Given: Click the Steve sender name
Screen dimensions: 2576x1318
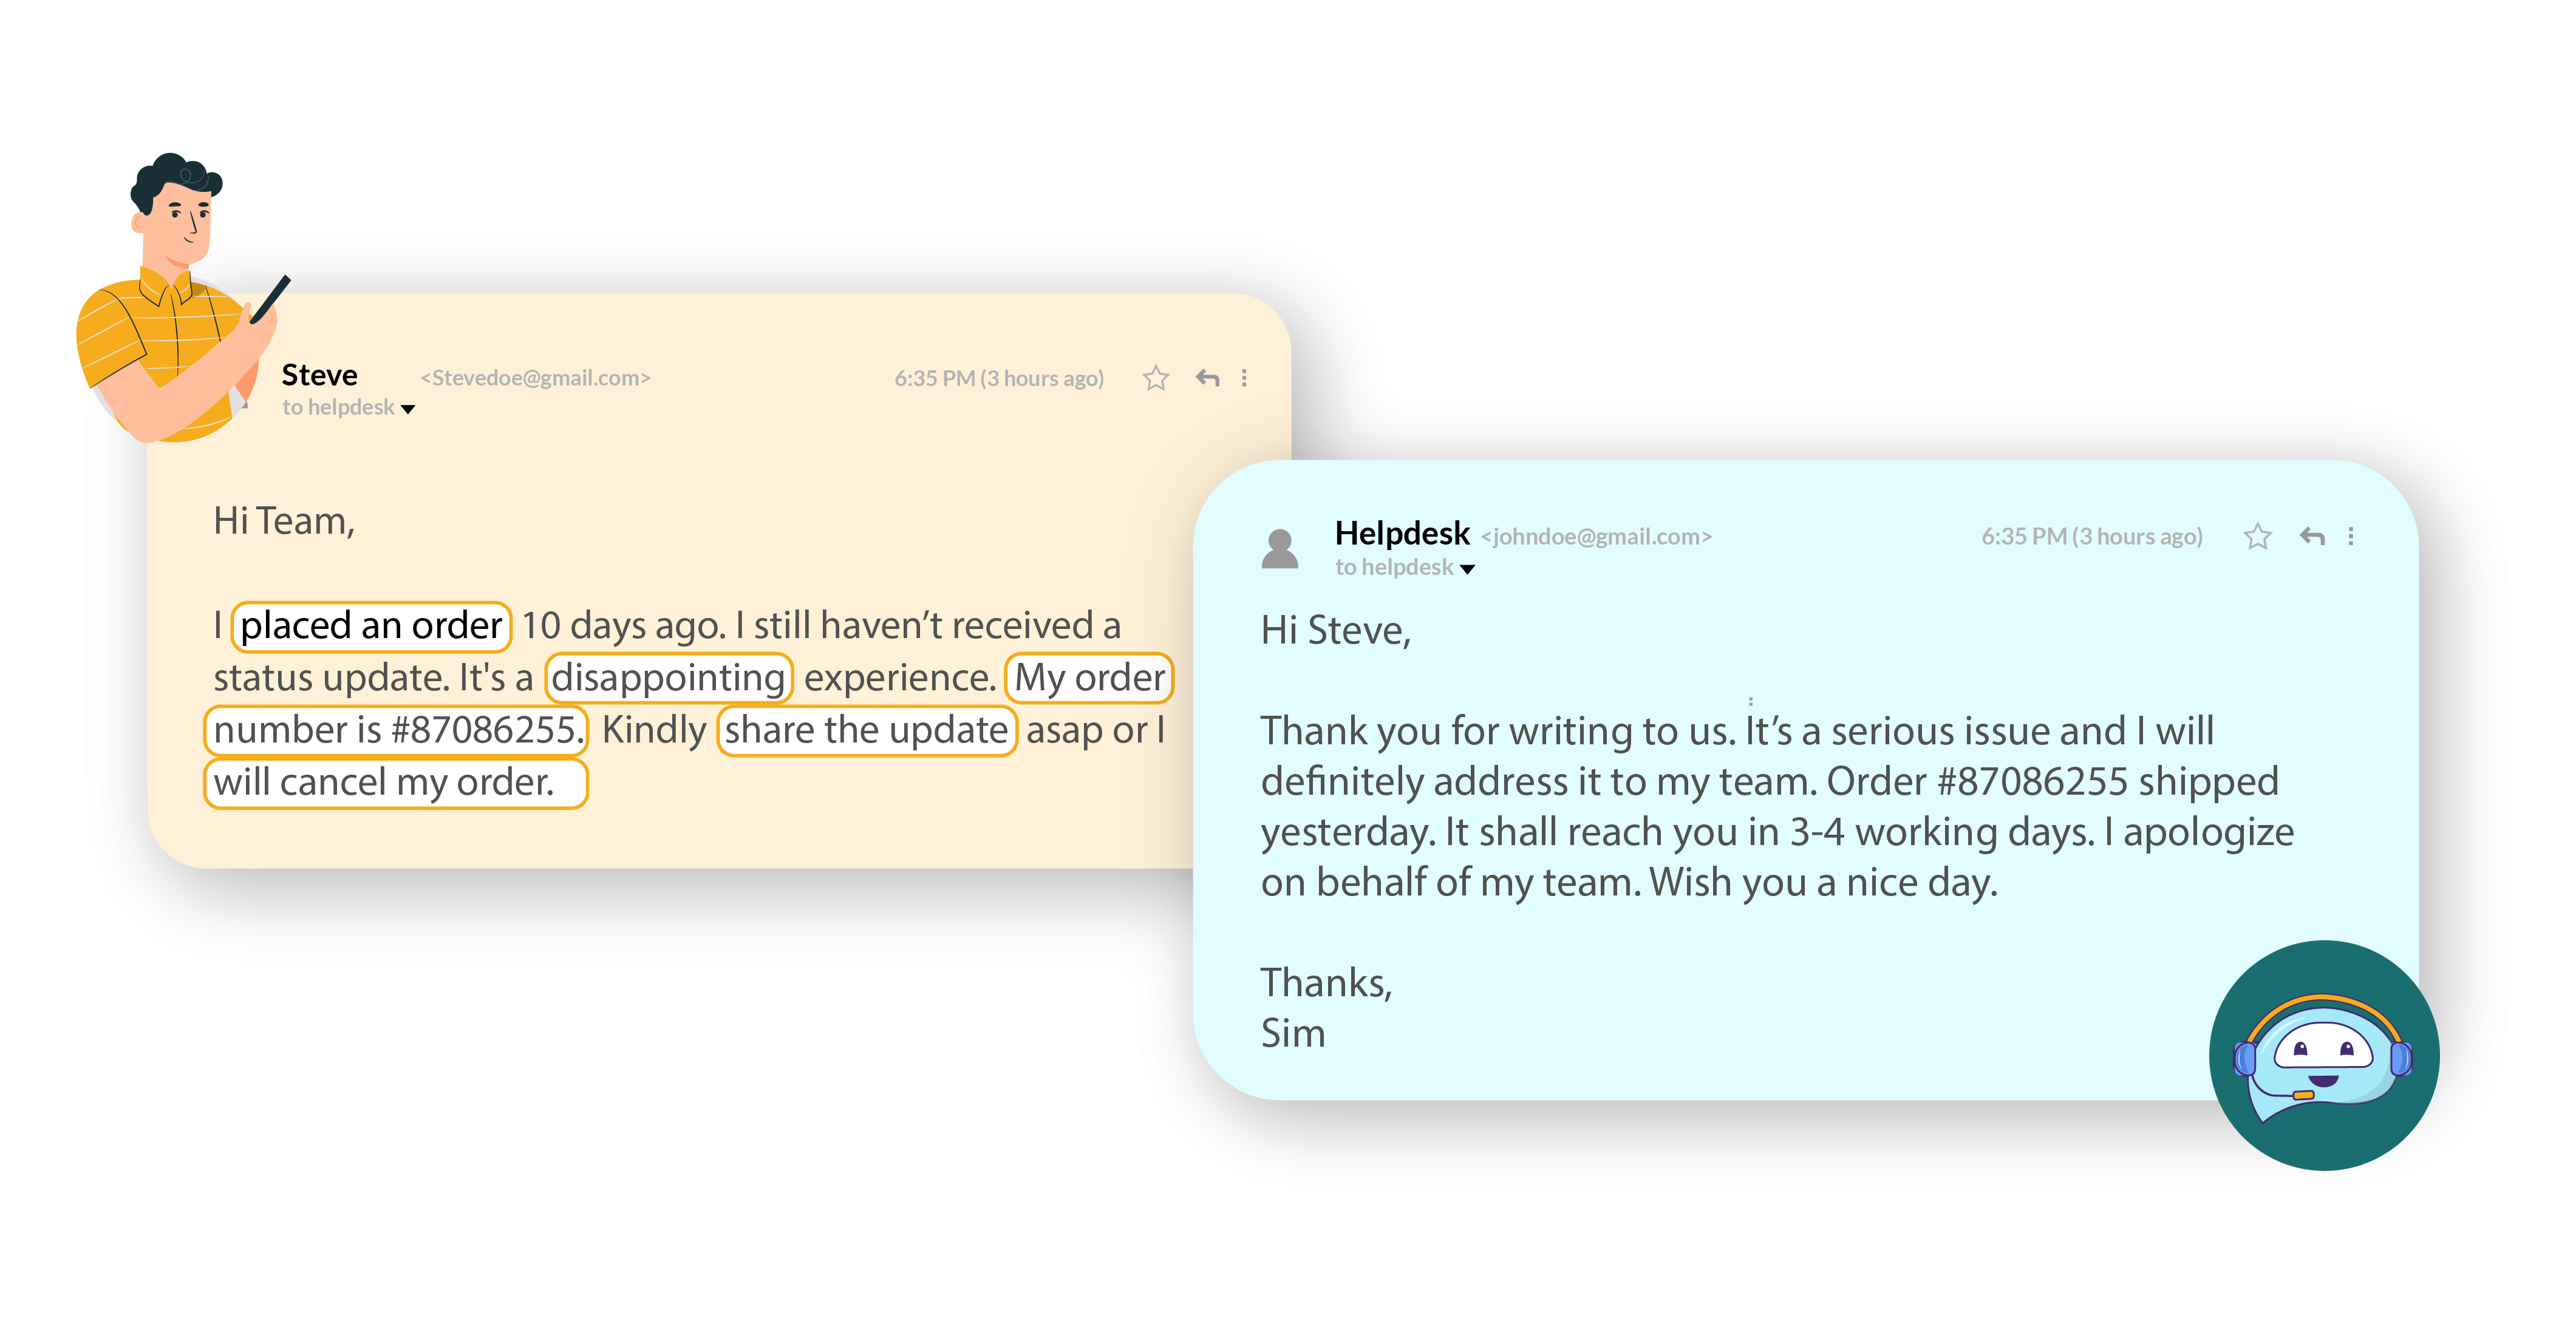Looking at the screenshot, I should pos(319,375).
